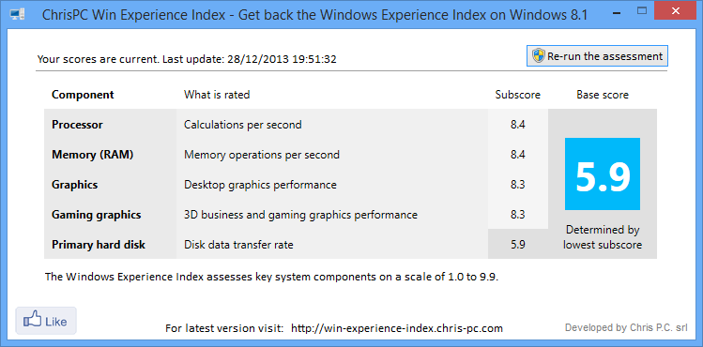This screenshot has width=703, height=347.
Task: Click the 5.9 hard disk subscore cell
Action: (518, 245)
